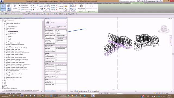Collapse the Фасады tree node

point(5,35)
